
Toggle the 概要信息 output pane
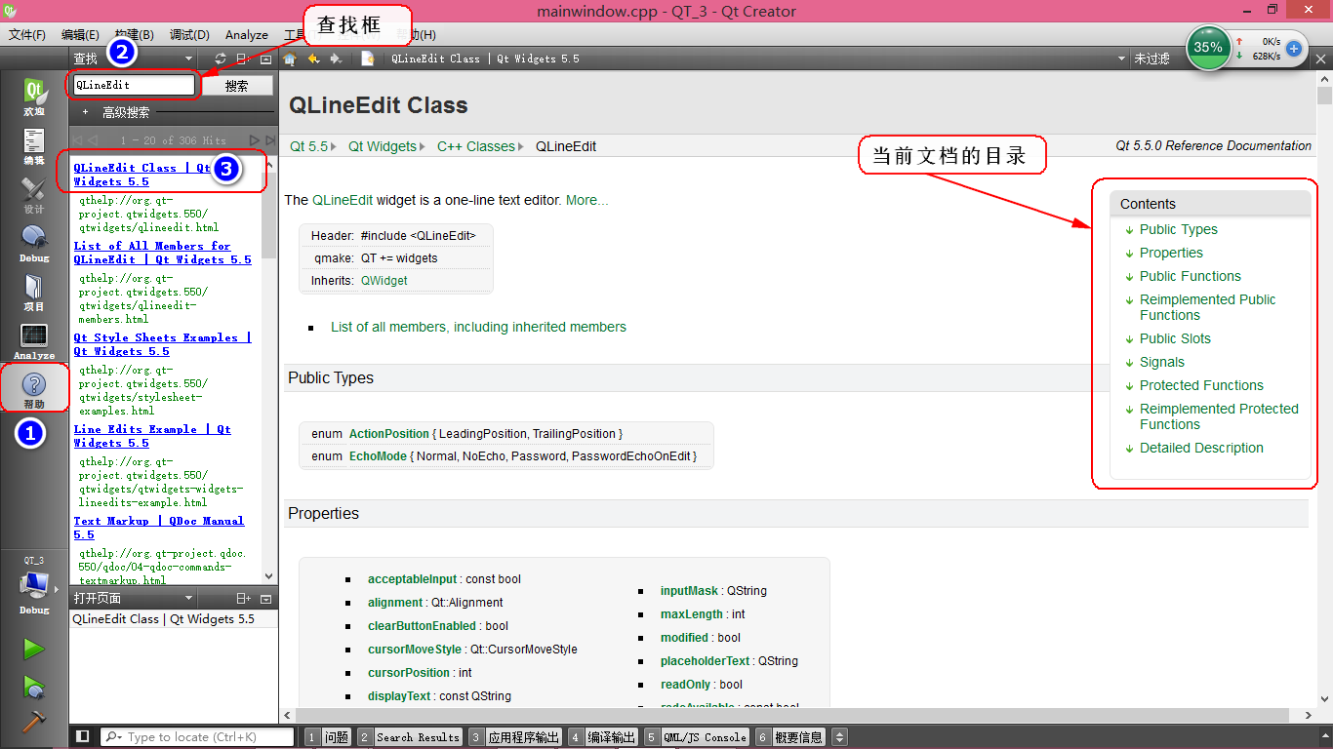pos(789,737)
